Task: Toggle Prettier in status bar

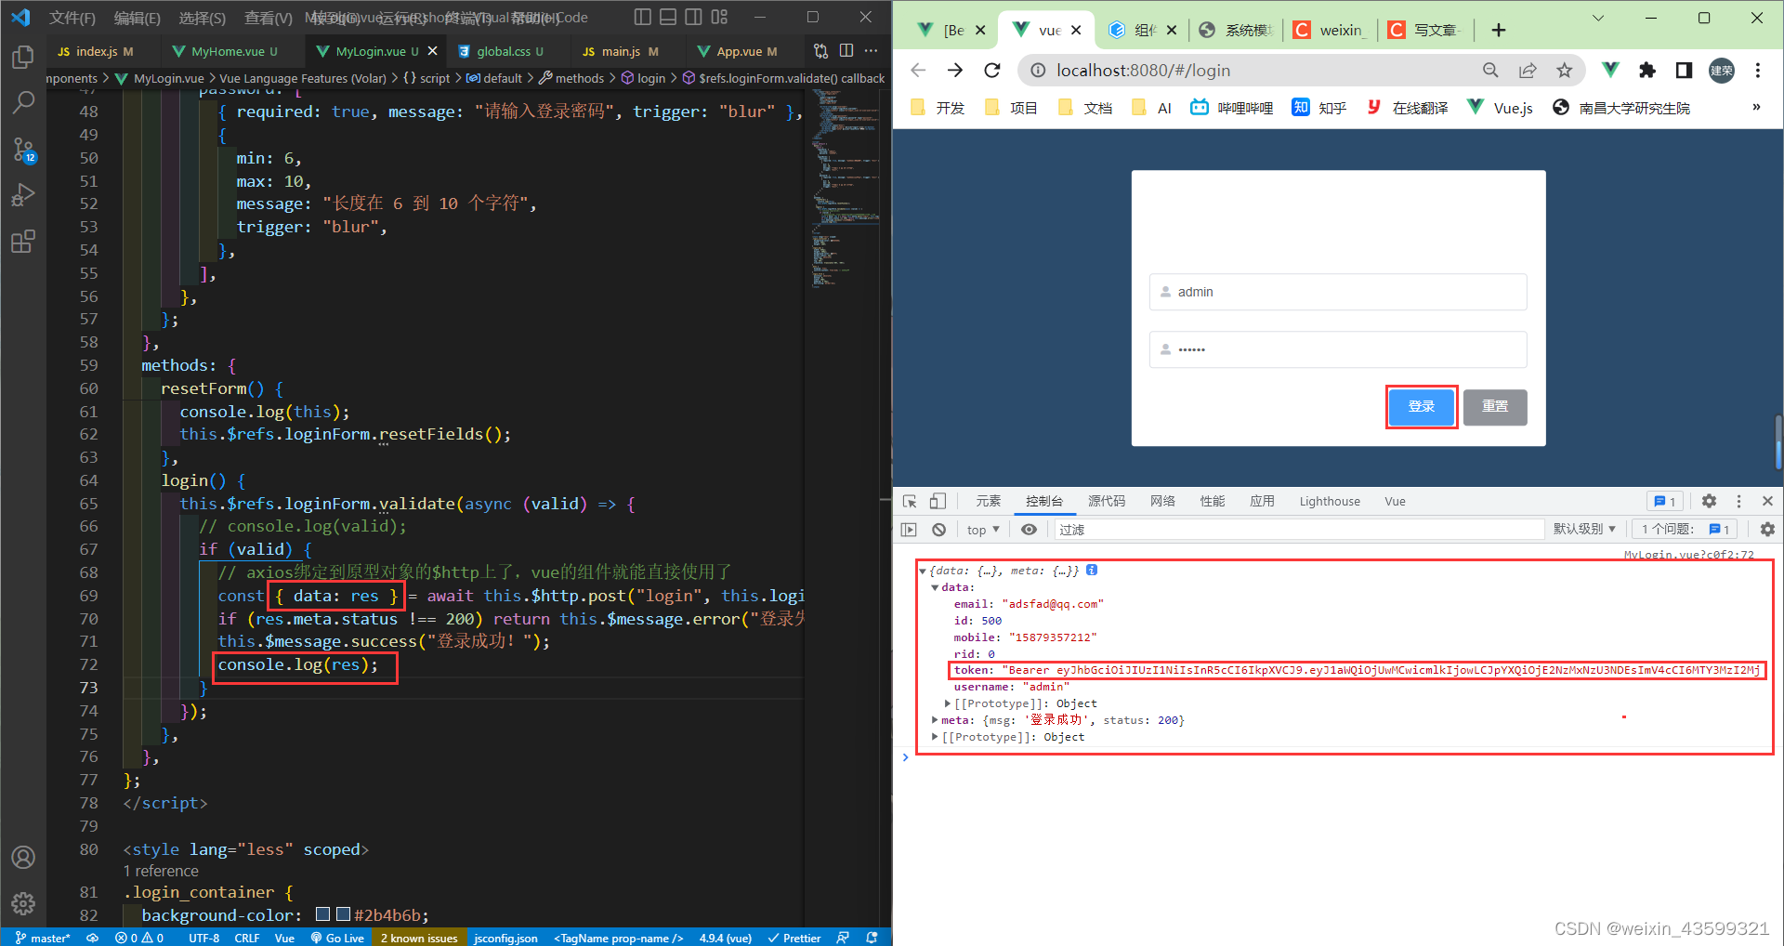Action: pos(795,938)
